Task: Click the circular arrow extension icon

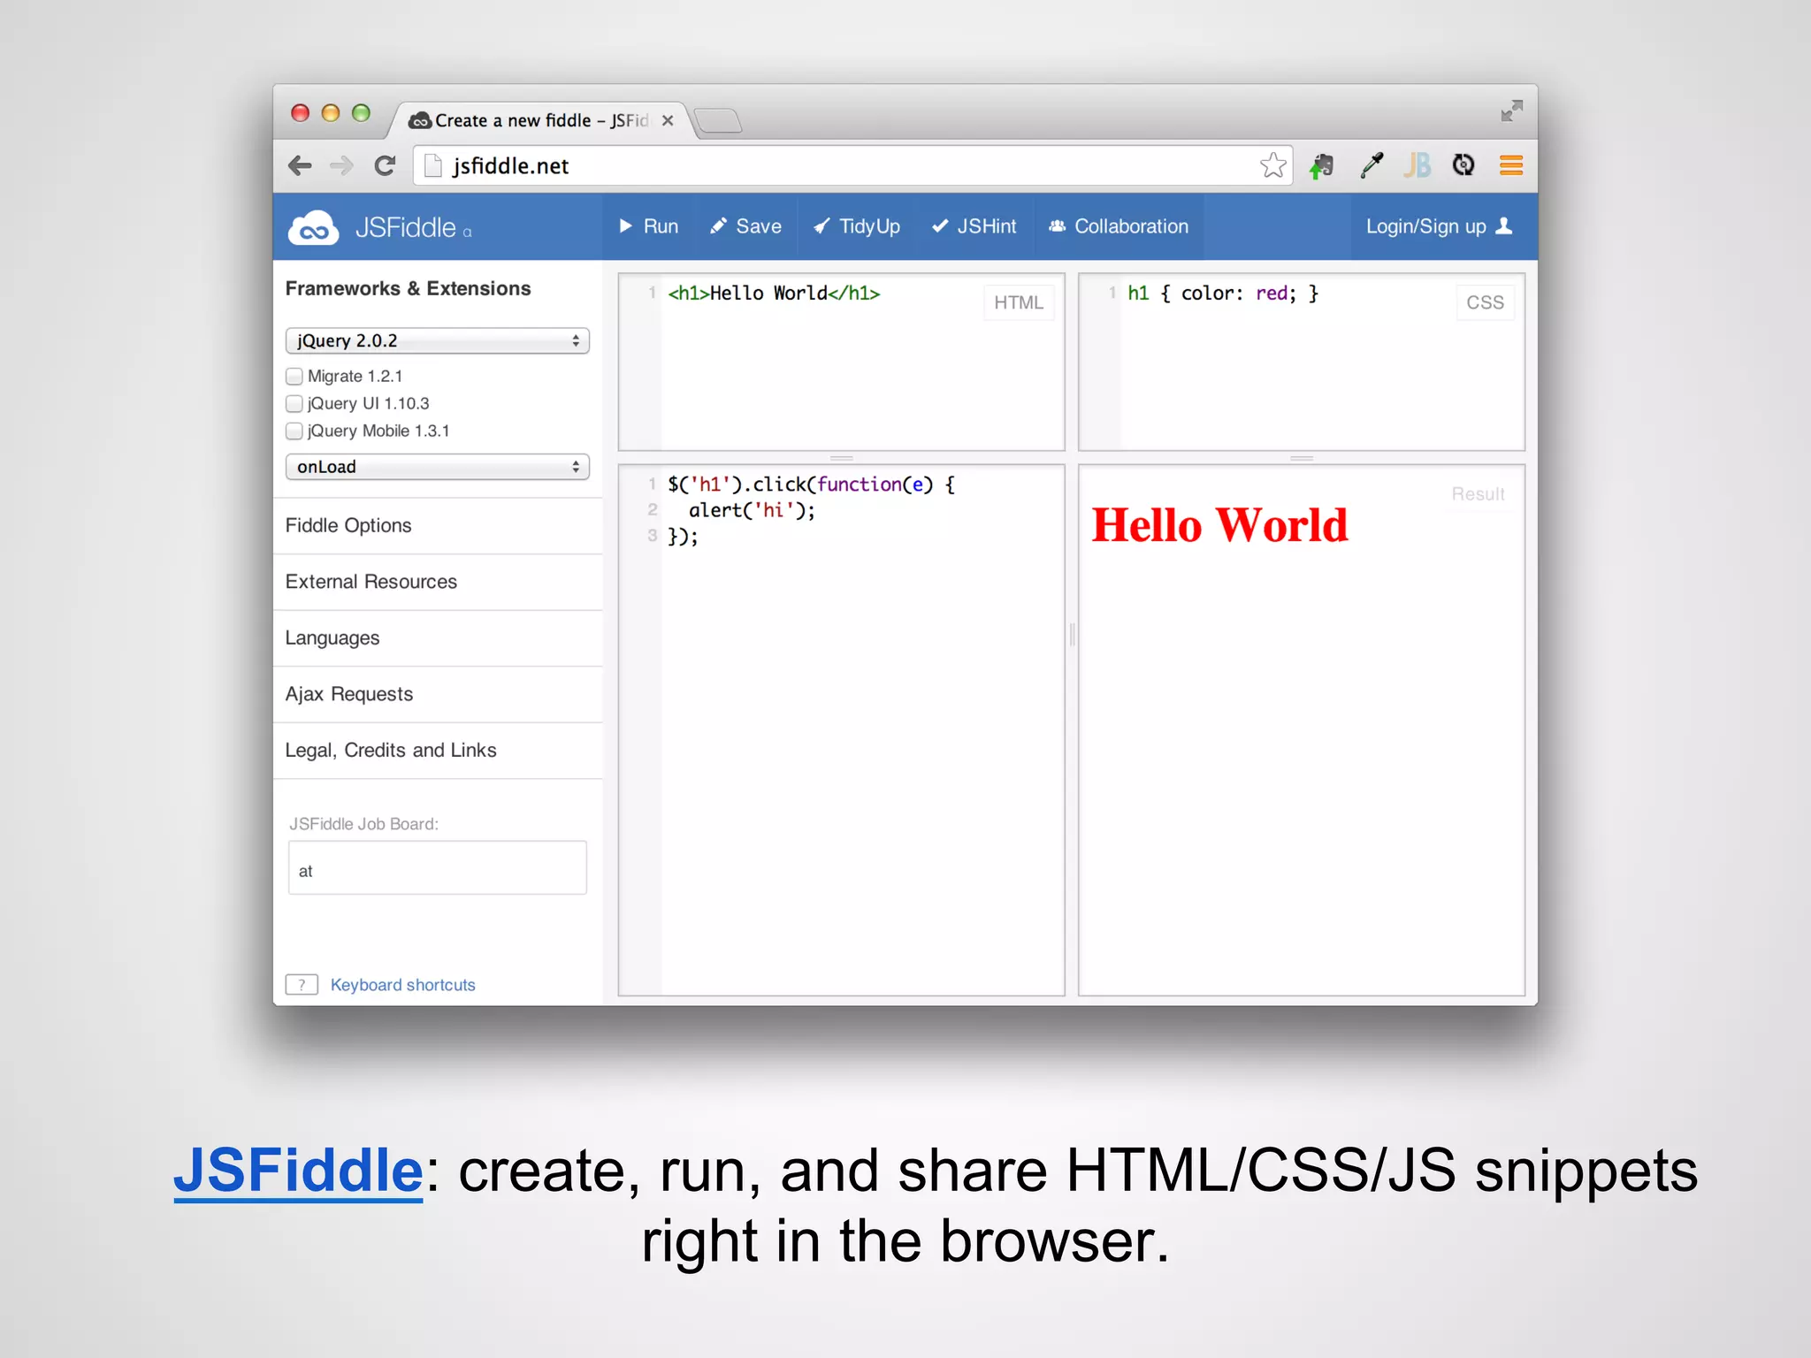Action: tap(1463, 164)
